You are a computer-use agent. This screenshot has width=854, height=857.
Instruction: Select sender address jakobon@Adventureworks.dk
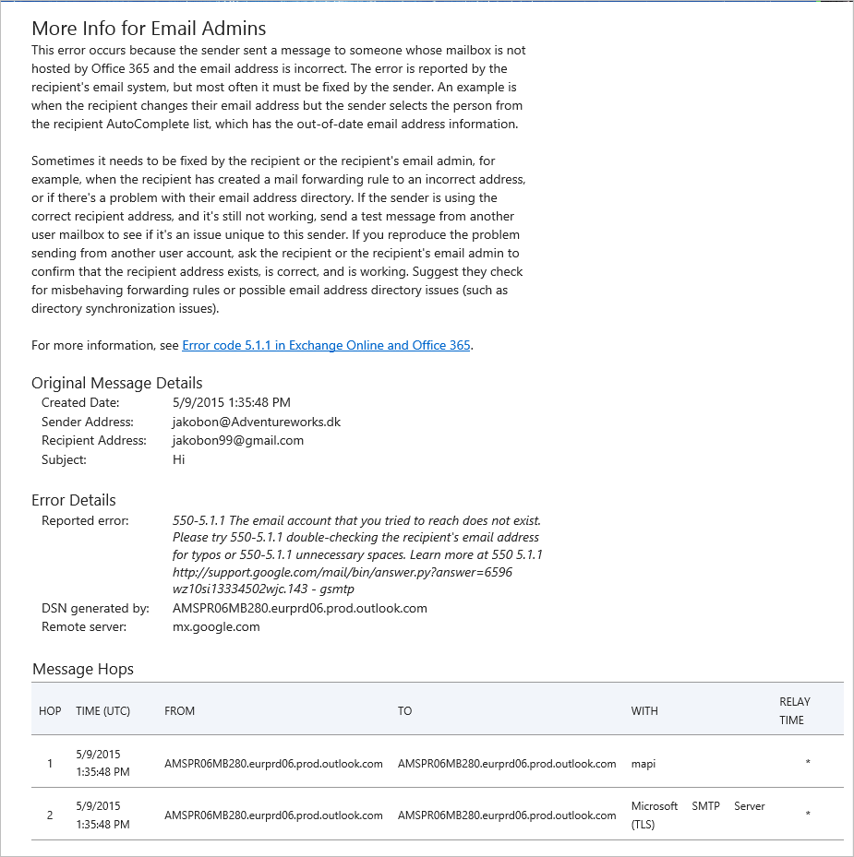[257, 422]
